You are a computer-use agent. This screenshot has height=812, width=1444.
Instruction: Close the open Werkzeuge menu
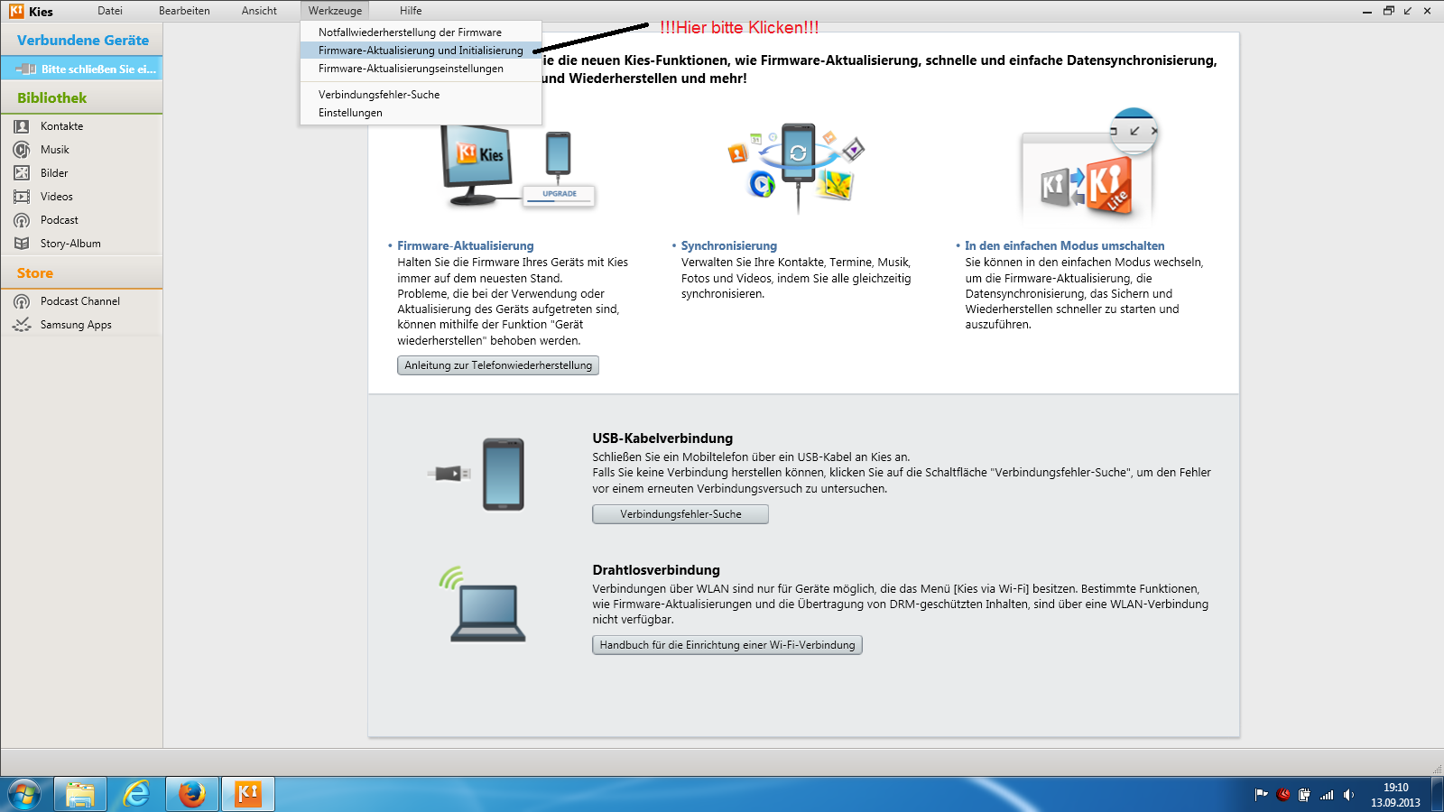pos(335,11)
